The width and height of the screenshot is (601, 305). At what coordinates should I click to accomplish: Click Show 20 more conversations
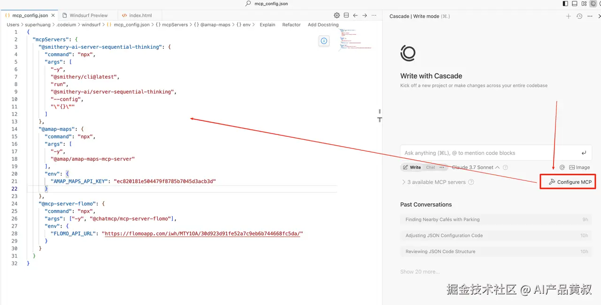[420, 272]
